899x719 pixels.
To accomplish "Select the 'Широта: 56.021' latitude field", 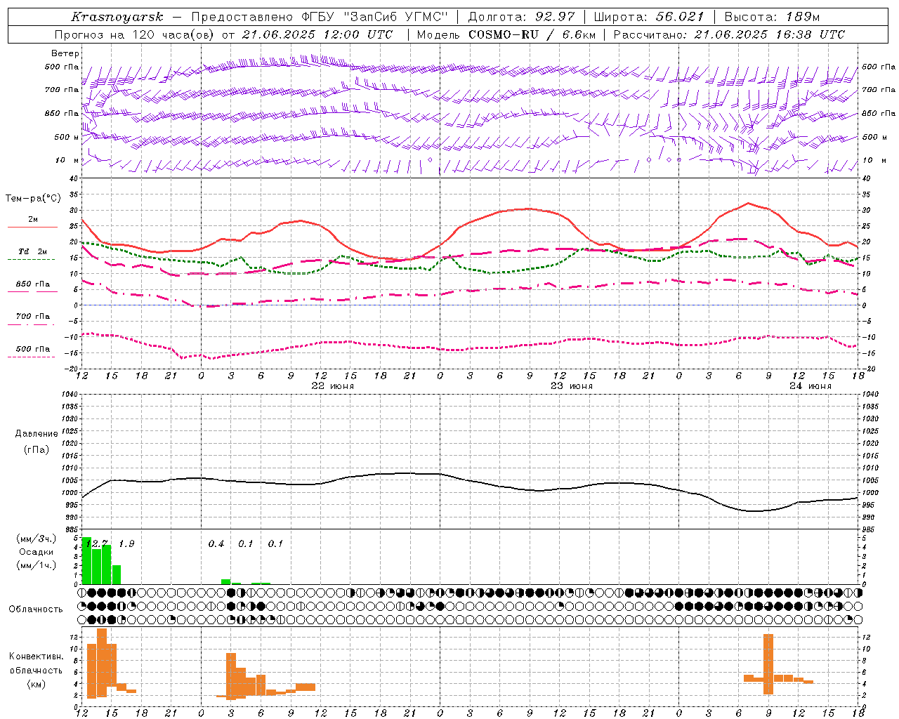I will pyautogui.click(x=649, y=17).
